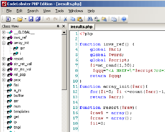Collapse the array_init tree node
Image resolution: width=165 pixels, height=132 pixels.
tap(4, 43)
